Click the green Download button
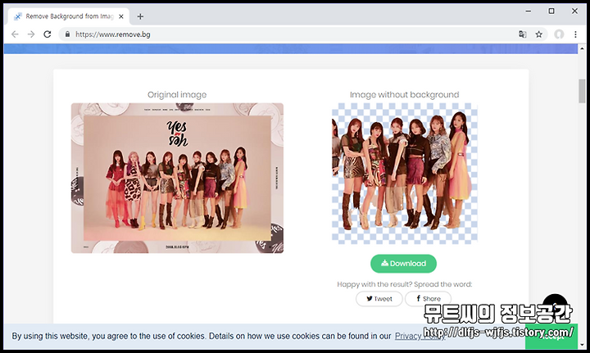This screenshot has height=353, width=590. tap(403, 264)
